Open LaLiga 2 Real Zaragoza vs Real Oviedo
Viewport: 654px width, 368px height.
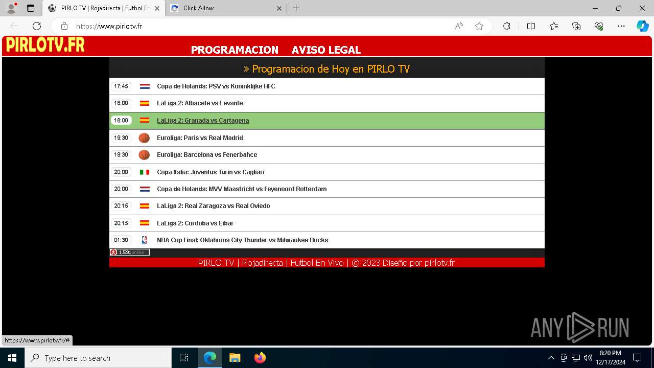pyautogui.click(x=213, y=206)
